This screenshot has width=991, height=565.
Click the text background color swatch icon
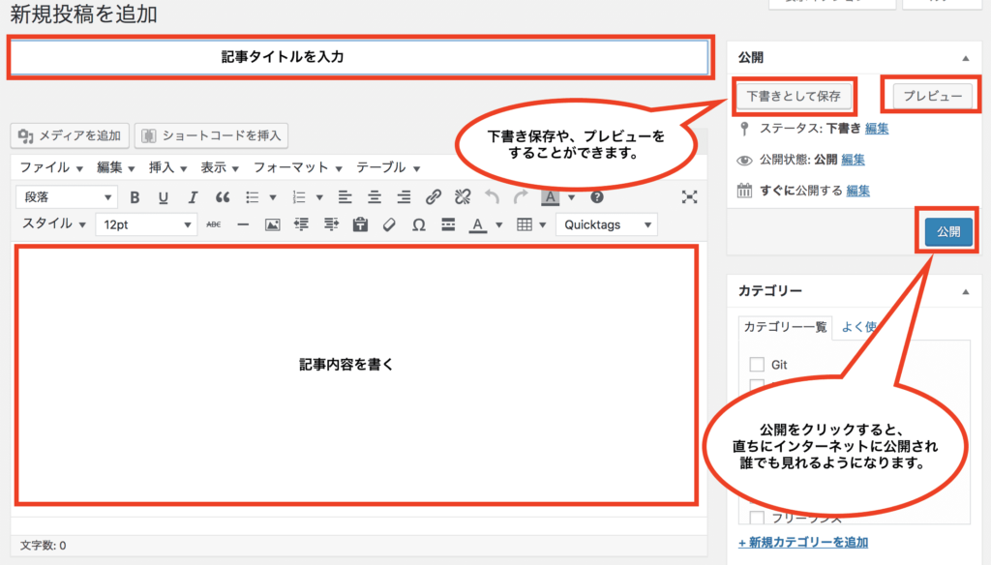[x=550, y=197]
